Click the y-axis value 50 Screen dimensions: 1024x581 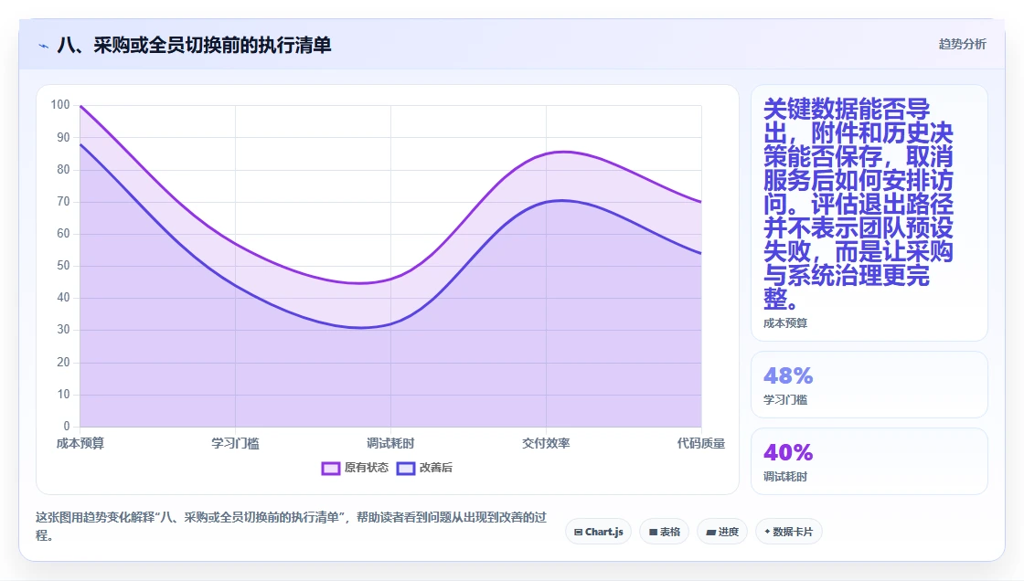(63, 266)
